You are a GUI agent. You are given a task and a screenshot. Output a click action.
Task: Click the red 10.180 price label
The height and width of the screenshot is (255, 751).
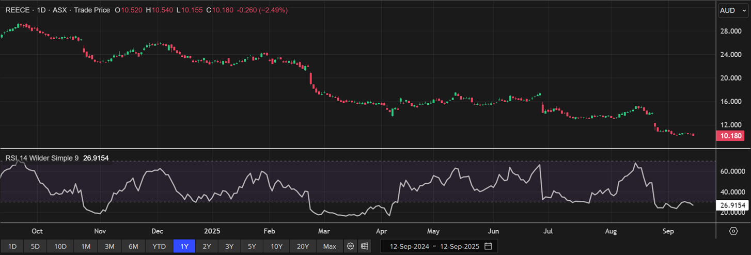731,136
